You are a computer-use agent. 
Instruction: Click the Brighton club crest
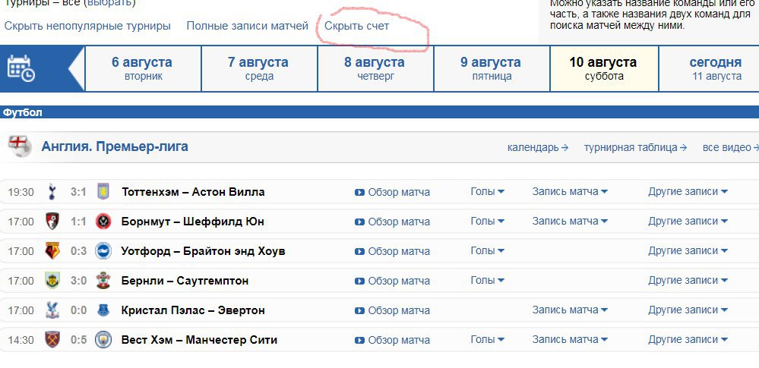point(103,251)
